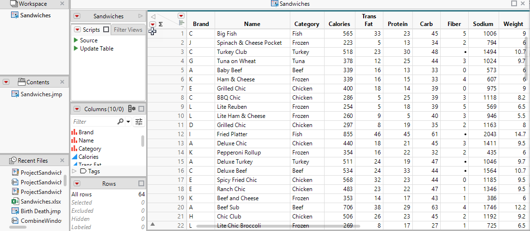530x231 pixels.
Task: Click the column settings gear icon
Action: (132, 109)
